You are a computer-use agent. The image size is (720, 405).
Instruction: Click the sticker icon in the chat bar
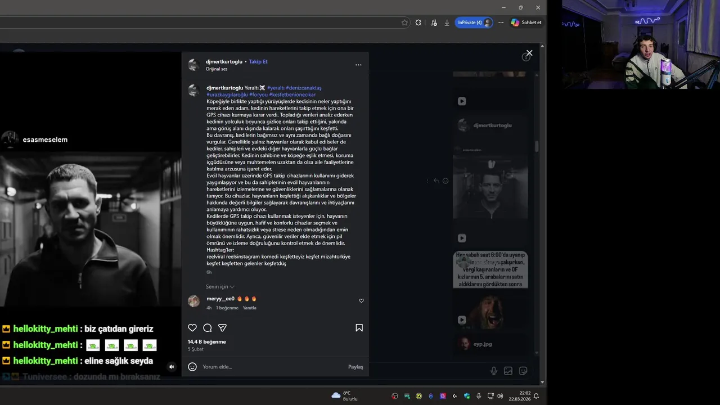pos(523,371)
